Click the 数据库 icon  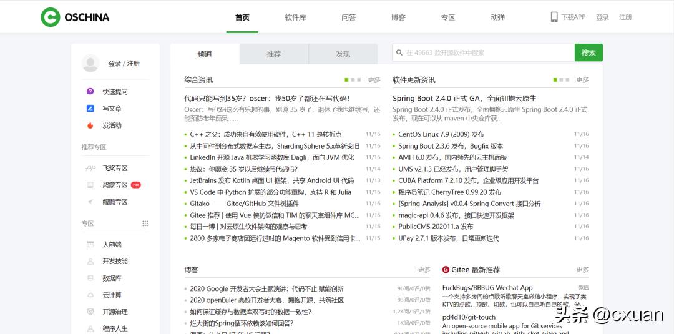pyautogui.click(x=90, y=278)
